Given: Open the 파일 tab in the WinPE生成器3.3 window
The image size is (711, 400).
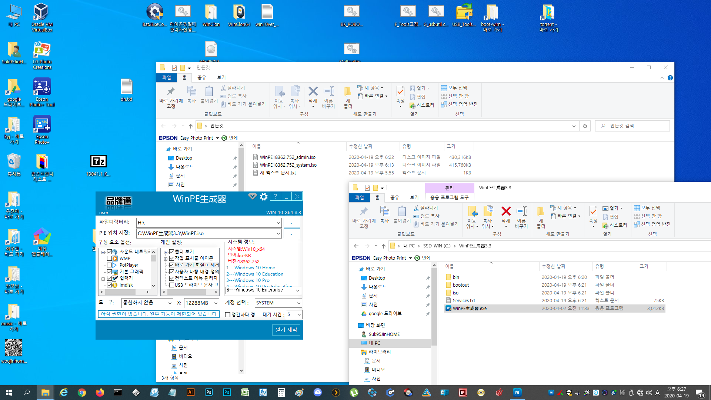Looking at the screenshot, I should point(360,197).
